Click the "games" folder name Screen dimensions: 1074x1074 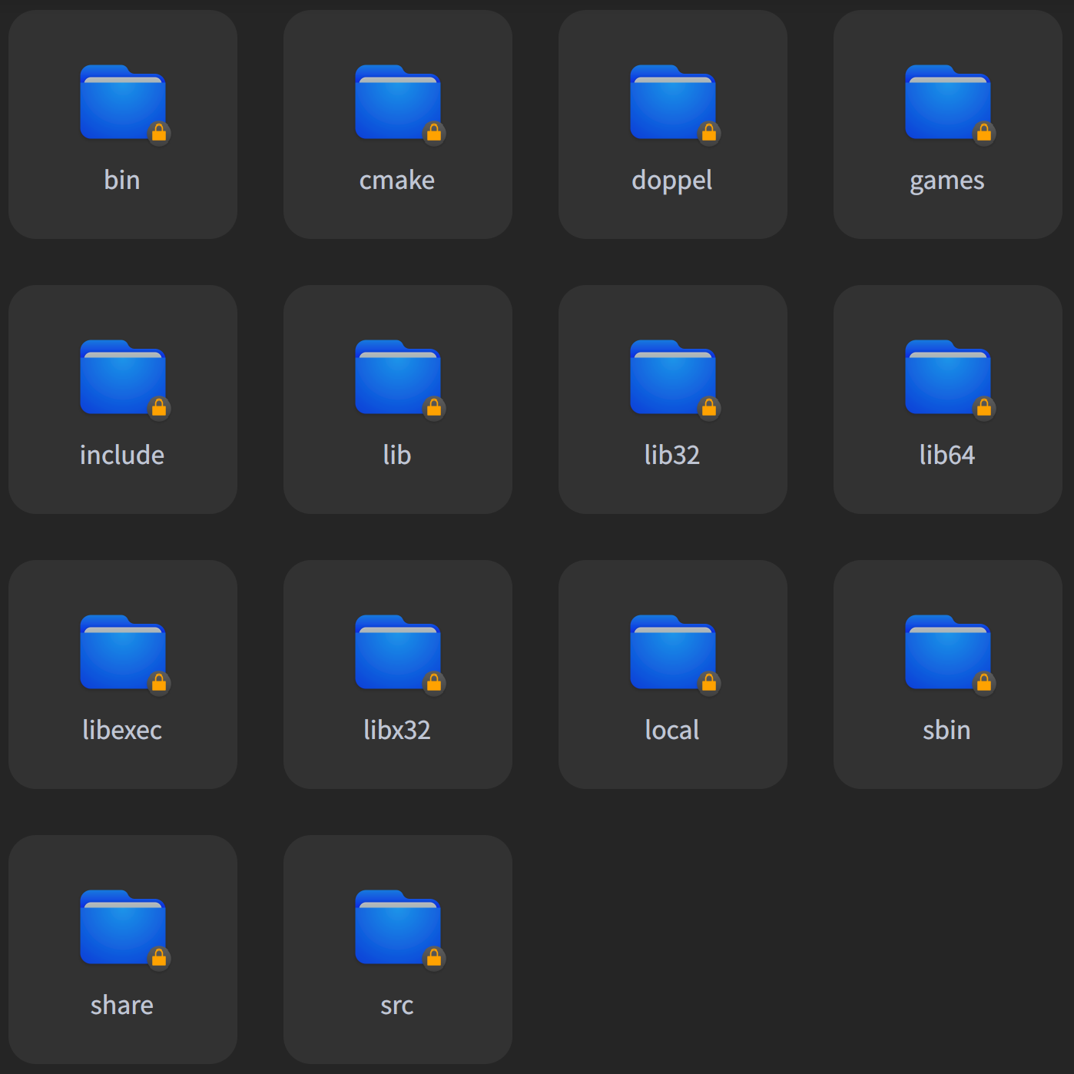pos(947,182)
